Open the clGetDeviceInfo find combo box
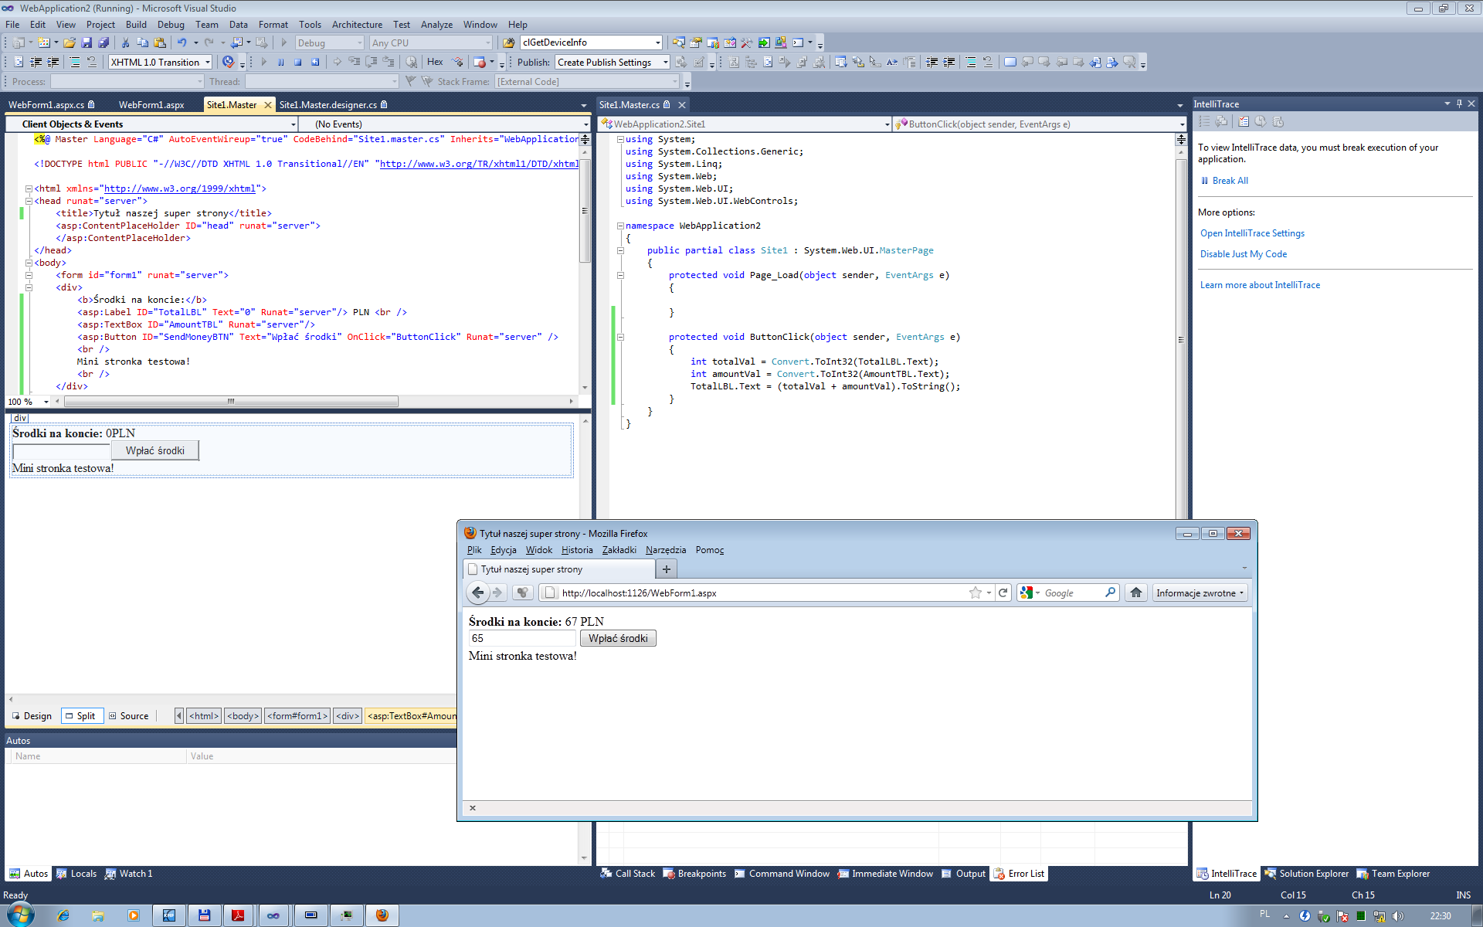The height and width of the screenshot is (927, 1483). click(x=592, y=42)
